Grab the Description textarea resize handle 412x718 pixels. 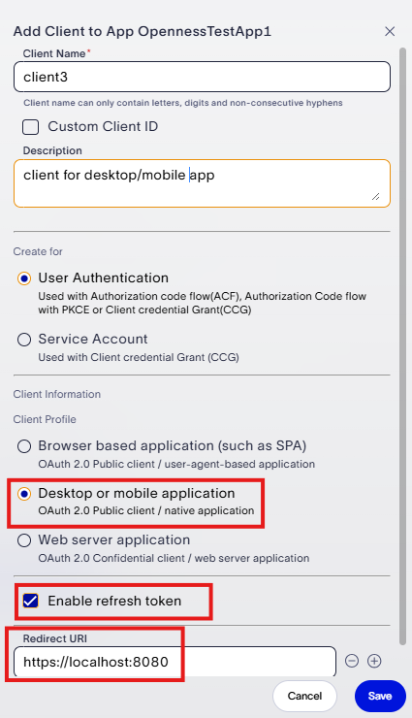[375, 196]
